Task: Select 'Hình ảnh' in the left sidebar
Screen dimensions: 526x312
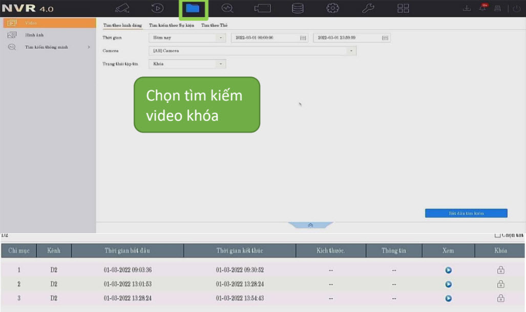Action: pyautogui.click(x=34, y=35)
